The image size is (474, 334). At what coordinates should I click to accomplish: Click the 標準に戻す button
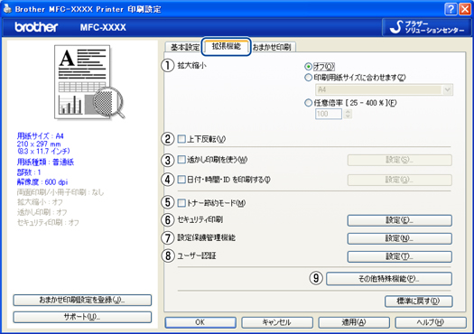(x=419, y=302)
